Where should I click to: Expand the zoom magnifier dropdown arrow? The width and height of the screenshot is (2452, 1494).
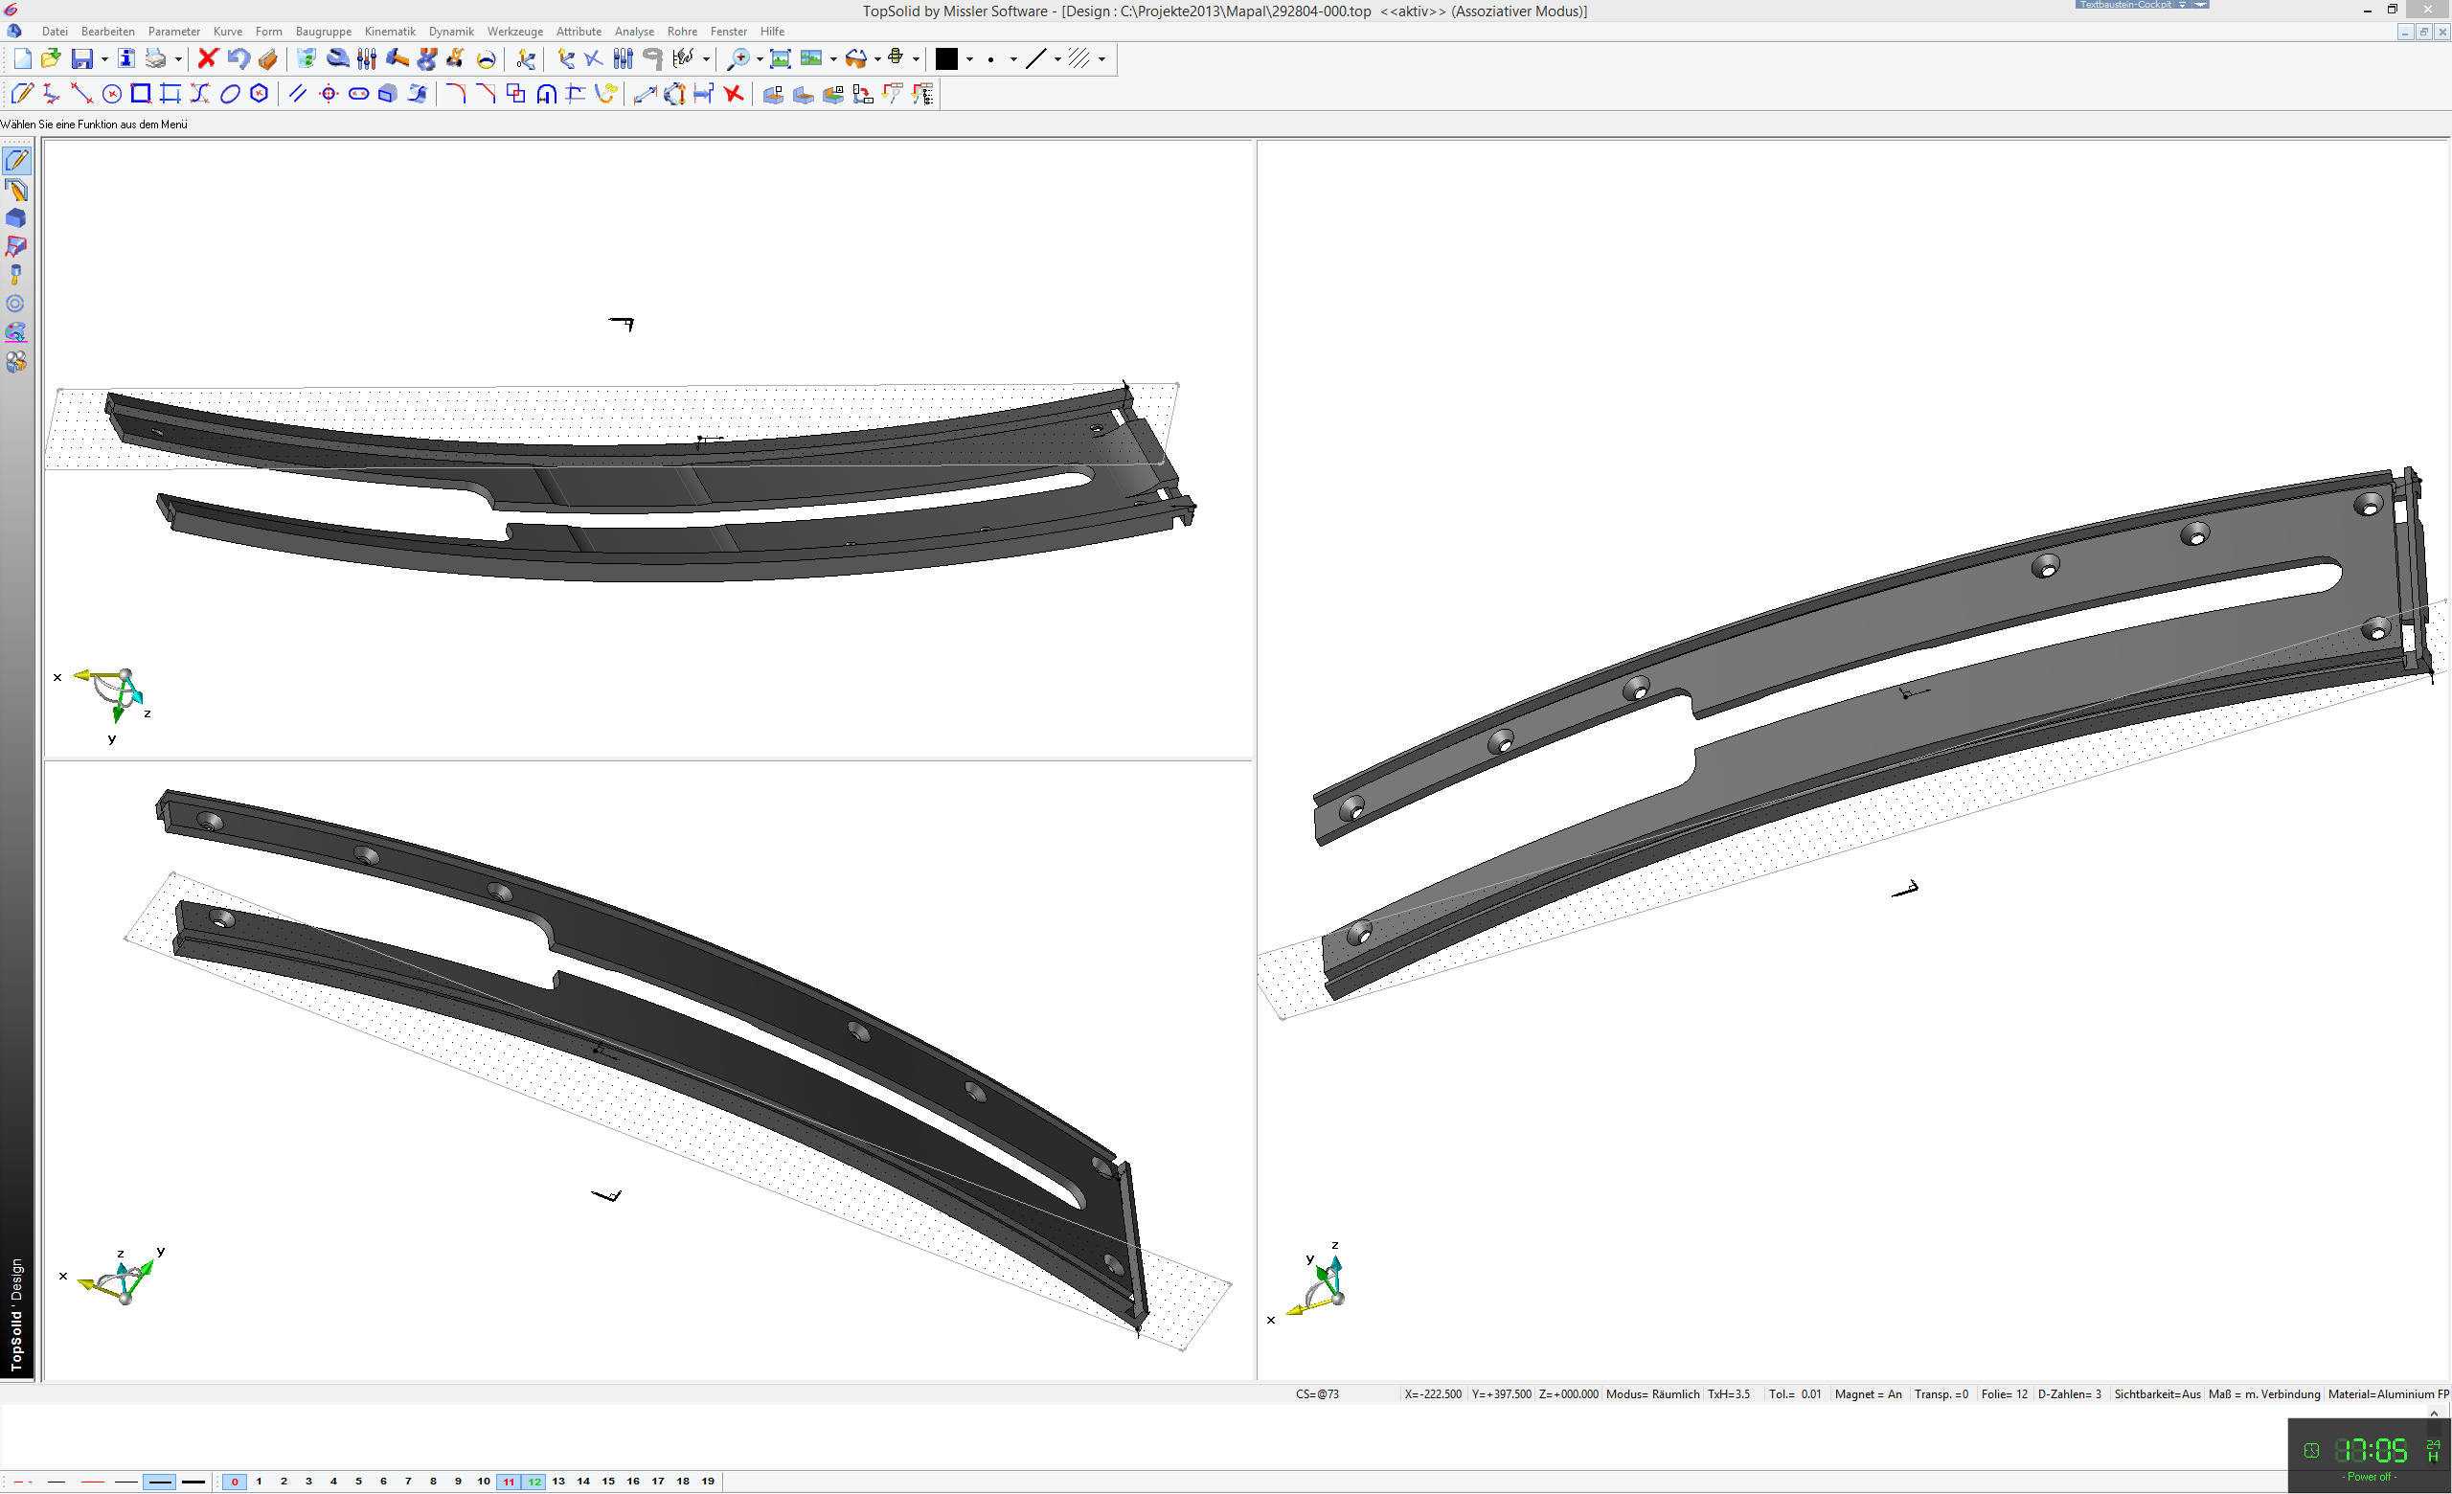[x=760, y=59]
